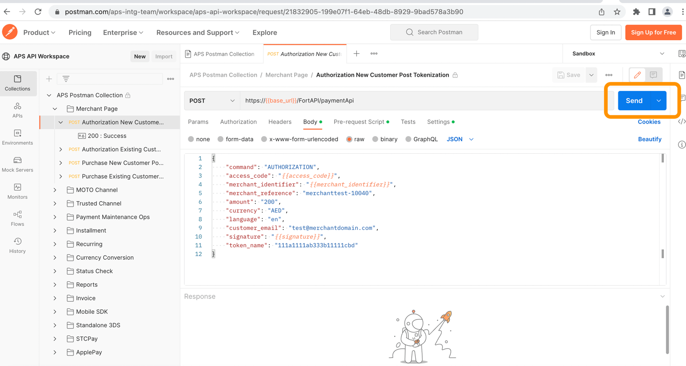This screenshot has width=686, height=366.
Task: Expand the MOTO Channel folder
Action: [x=55, y=190]
